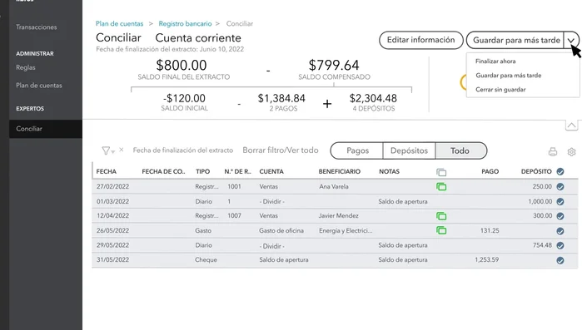The image size is (582, 330).
Task: Toggle the select-all check in header
Action: click(x=560, y=171)
